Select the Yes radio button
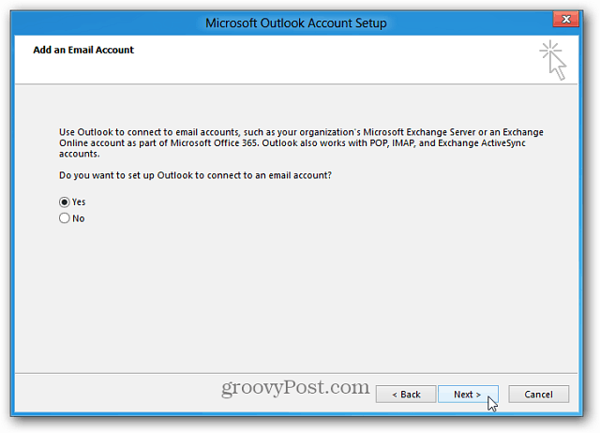600x433 pixels. (65, 202)
